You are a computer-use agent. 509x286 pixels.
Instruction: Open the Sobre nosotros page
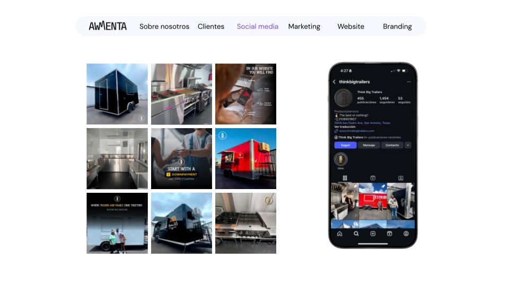pos(164,26)
